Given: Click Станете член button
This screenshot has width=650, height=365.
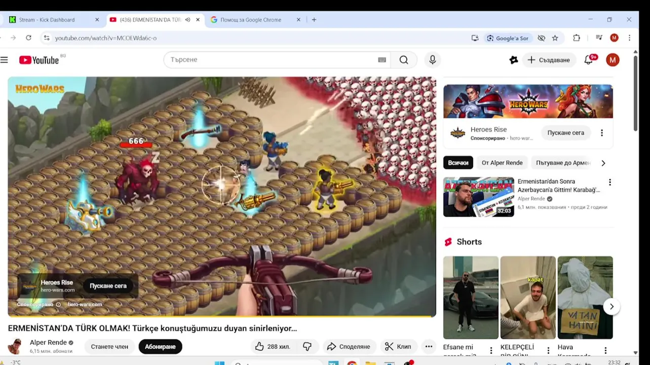Looking at the screenshot, I should coord(109,347).
